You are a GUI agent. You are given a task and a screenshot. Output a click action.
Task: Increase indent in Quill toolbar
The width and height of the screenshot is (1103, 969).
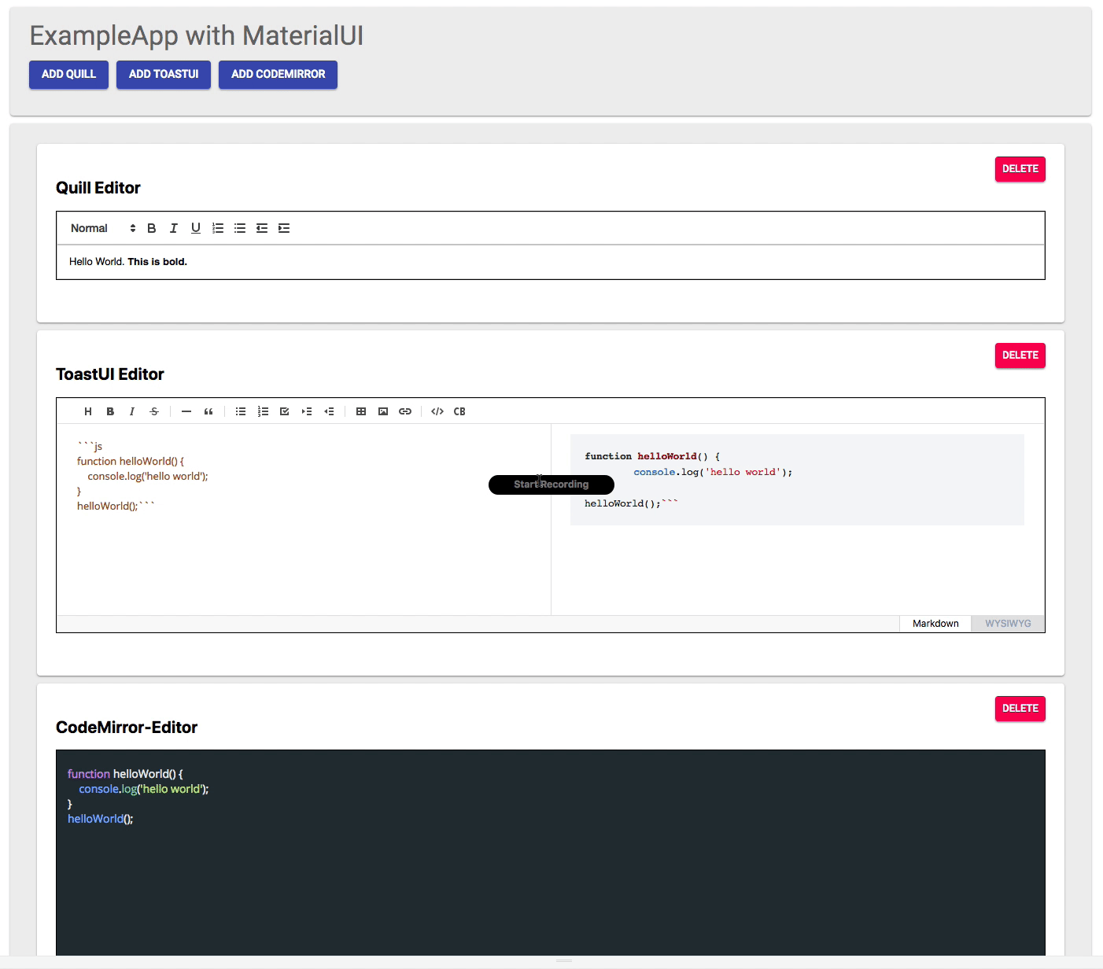click(x=284, y=228)
